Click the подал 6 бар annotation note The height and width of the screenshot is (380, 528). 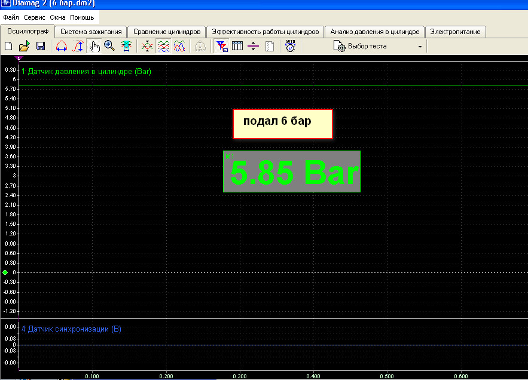282,124
